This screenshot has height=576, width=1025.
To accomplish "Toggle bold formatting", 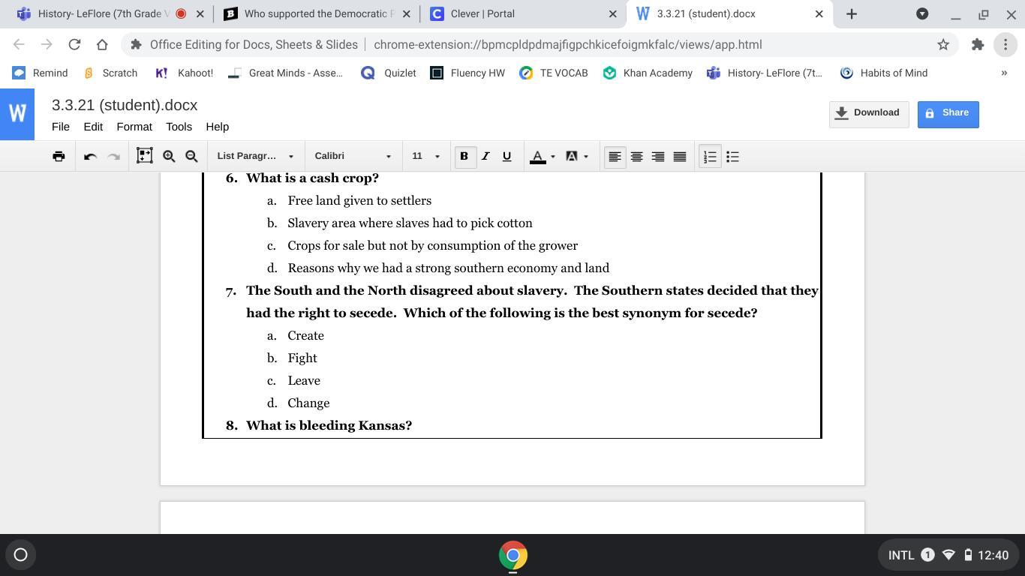I will 464,156.
